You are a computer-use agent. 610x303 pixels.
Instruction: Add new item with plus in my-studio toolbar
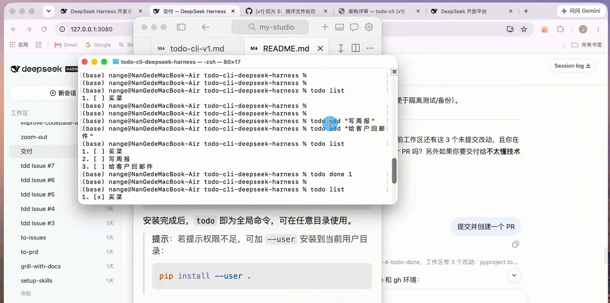click(x=325, y=27)
